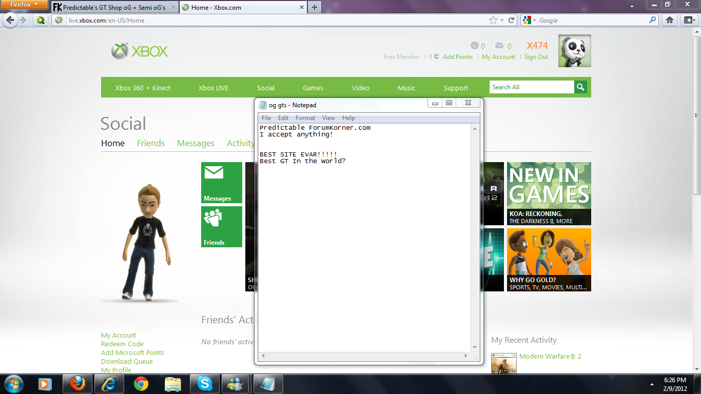Click the Notepad taskbar button

tap(268, 383)
